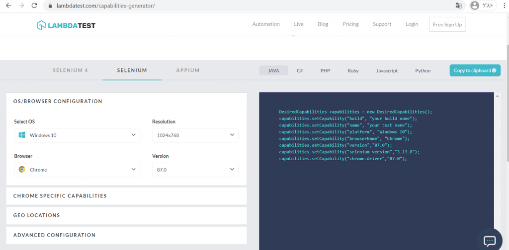Expand the Advanced Configuration section
Image resolution: width=509 pixels, height=250 pixels.
tap(126, 235)
